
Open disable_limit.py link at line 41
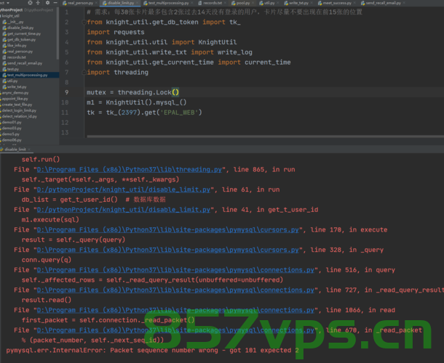pos(124,210)
